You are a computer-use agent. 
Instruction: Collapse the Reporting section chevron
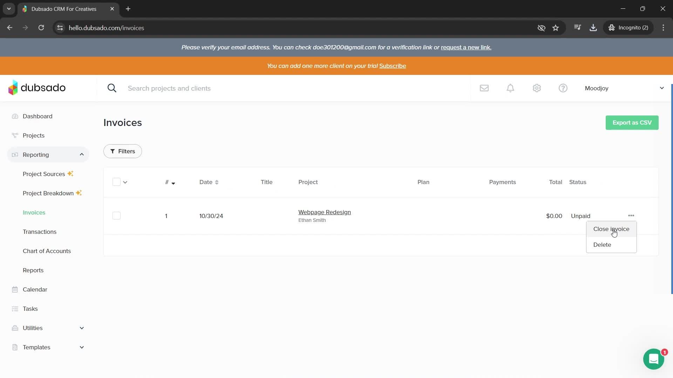coord(82,154)
